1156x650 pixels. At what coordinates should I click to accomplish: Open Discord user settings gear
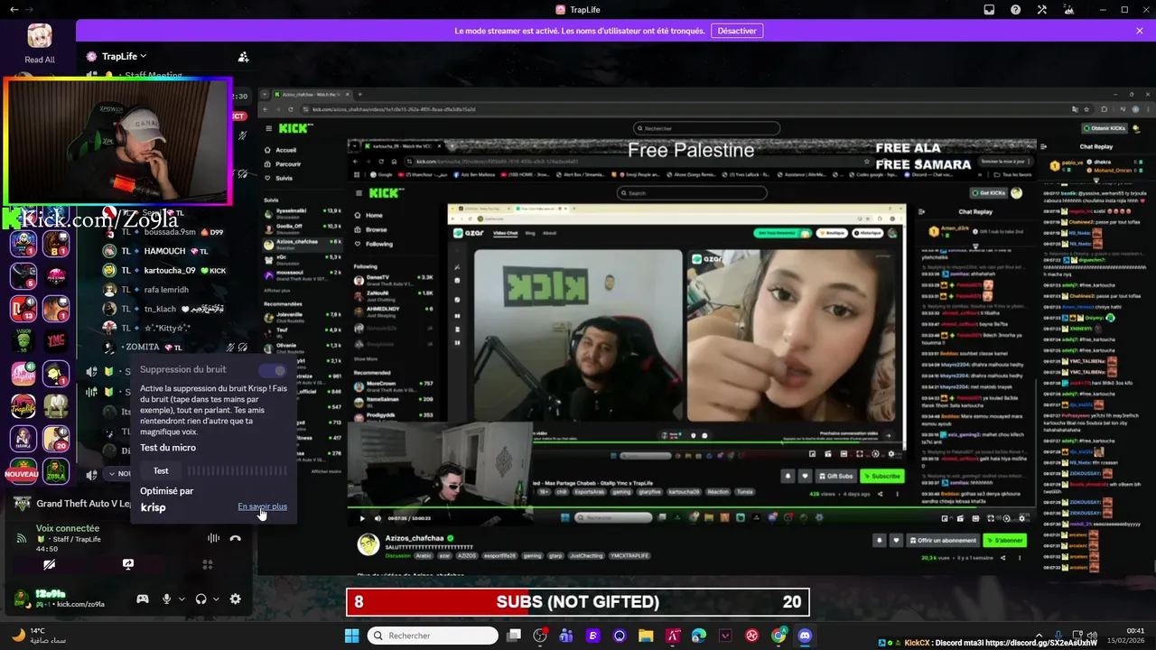[235, 599]
